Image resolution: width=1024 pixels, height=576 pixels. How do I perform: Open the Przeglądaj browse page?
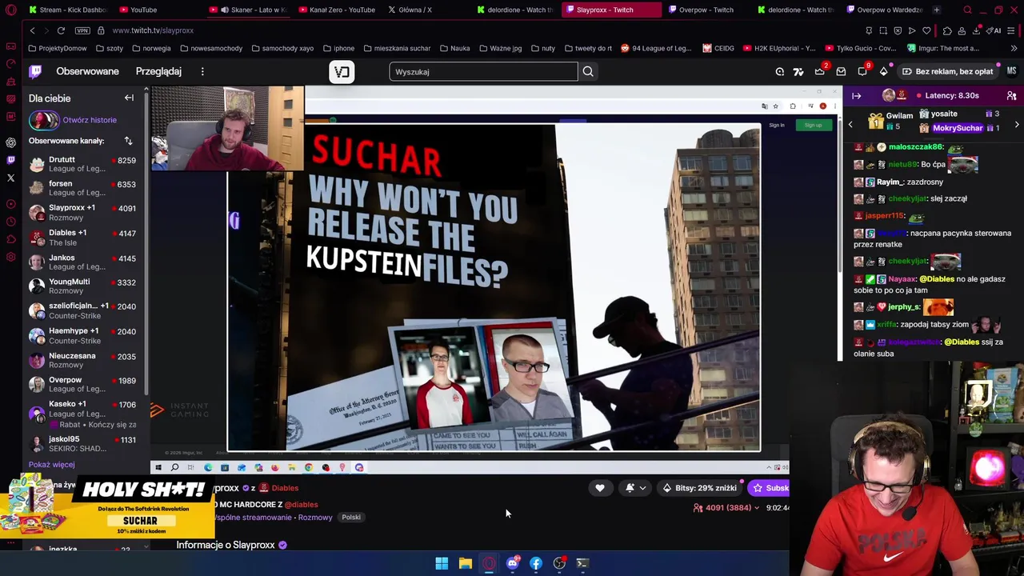158,71
